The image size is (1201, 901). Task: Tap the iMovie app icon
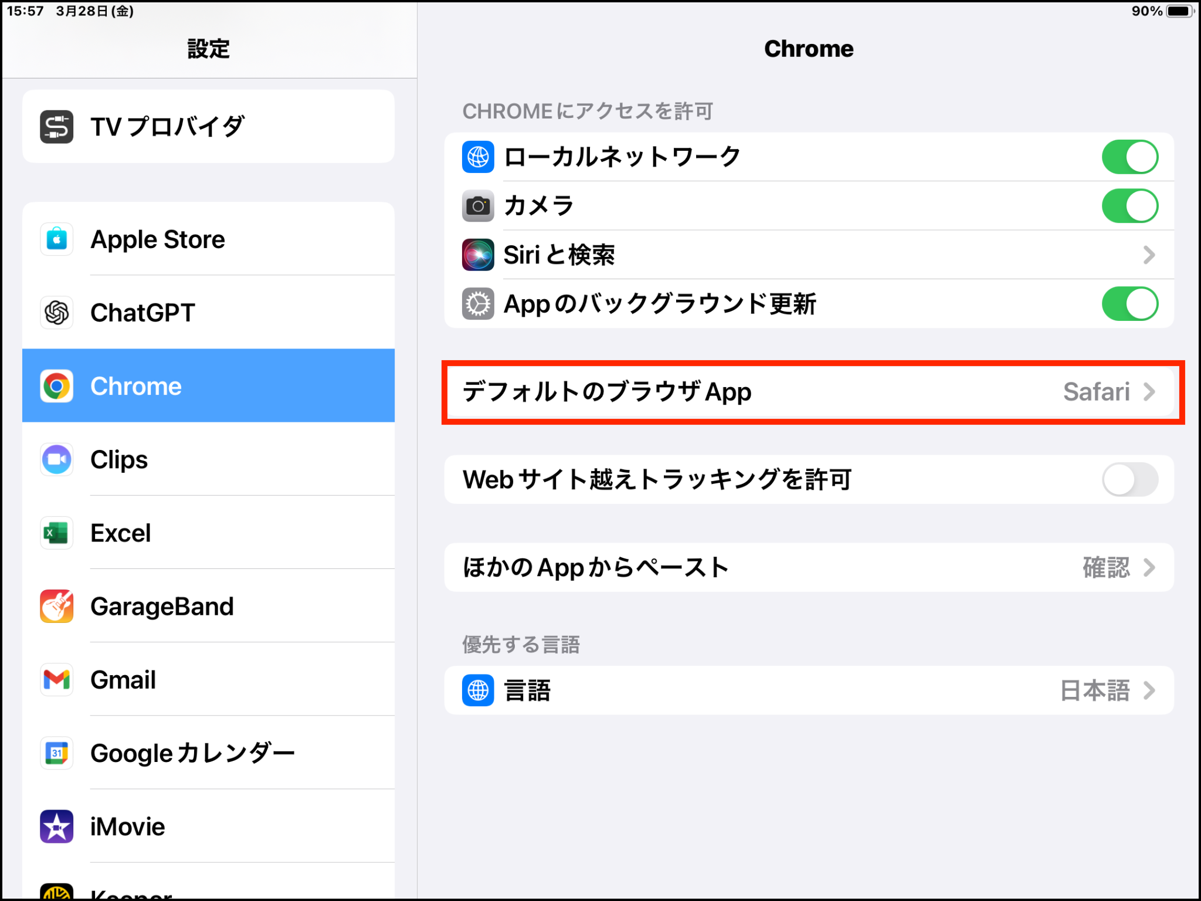tap(56, 827)
